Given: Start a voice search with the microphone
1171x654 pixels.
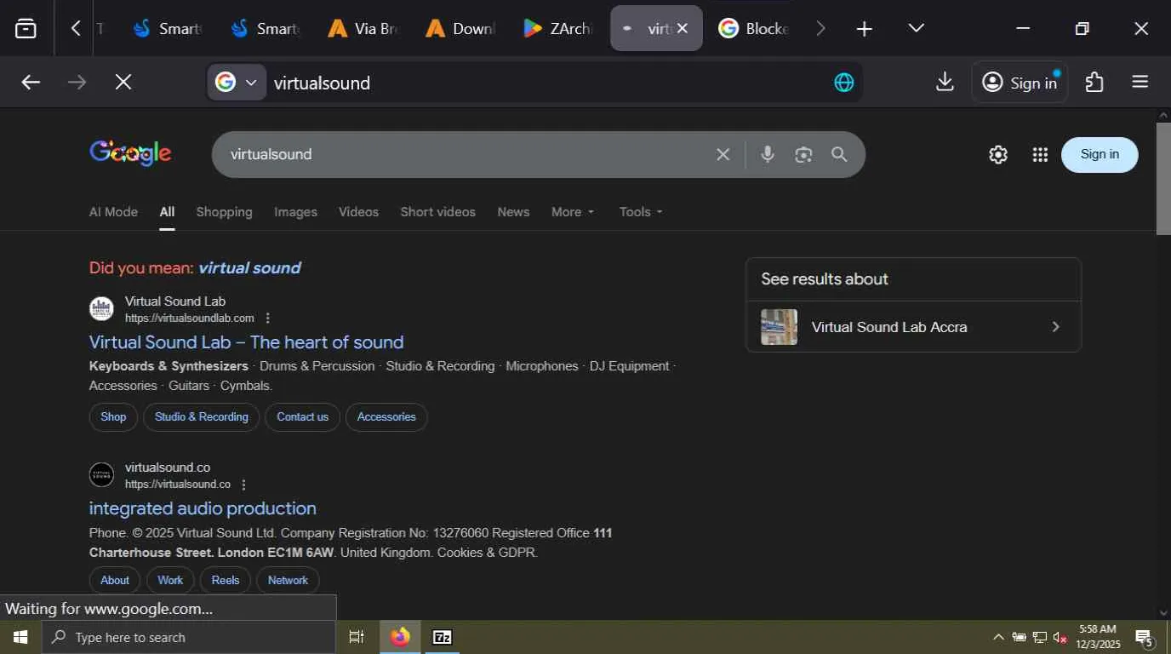Looking at the screenshot, I should pos(768,154).
